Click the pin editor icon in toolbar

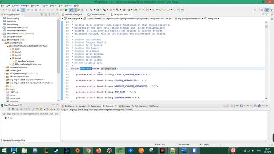click(x=182, y=10)
